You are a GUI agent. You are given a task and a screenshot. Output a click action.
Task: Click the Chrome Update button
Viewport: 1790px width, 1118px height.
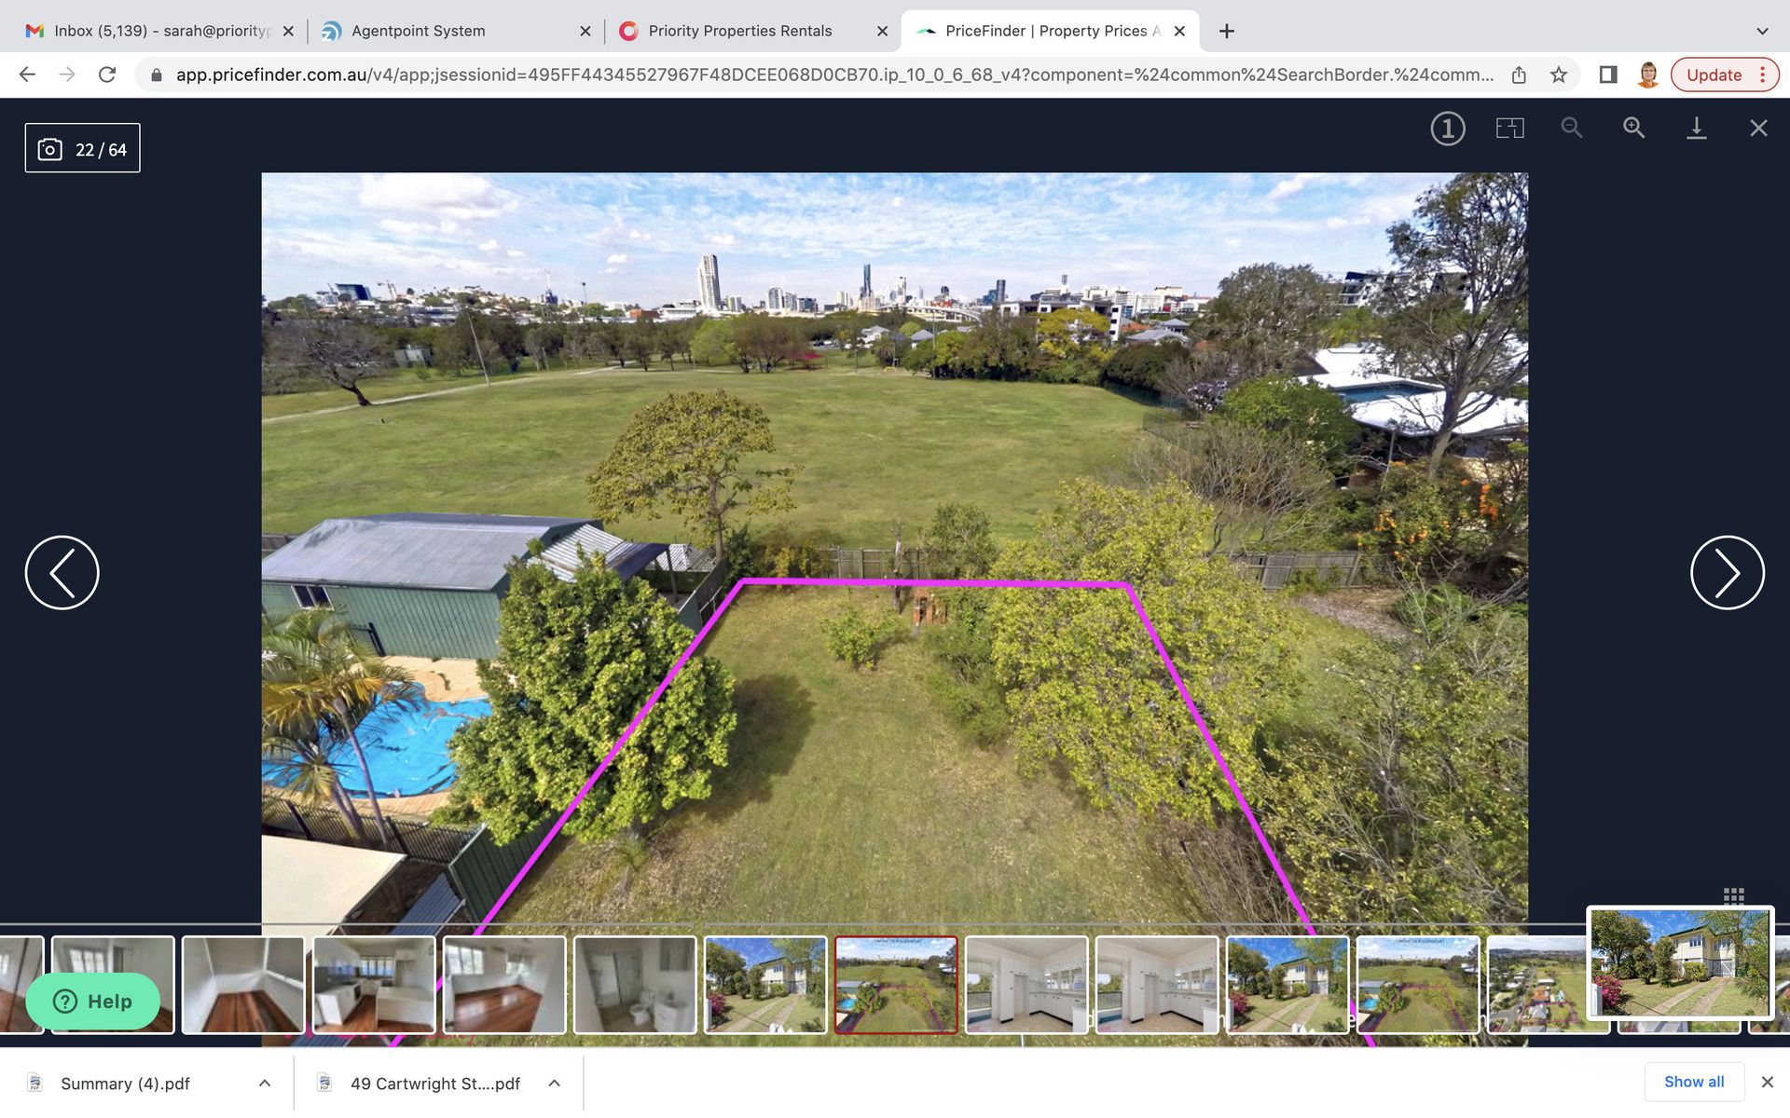click(x=1714, y=75)
